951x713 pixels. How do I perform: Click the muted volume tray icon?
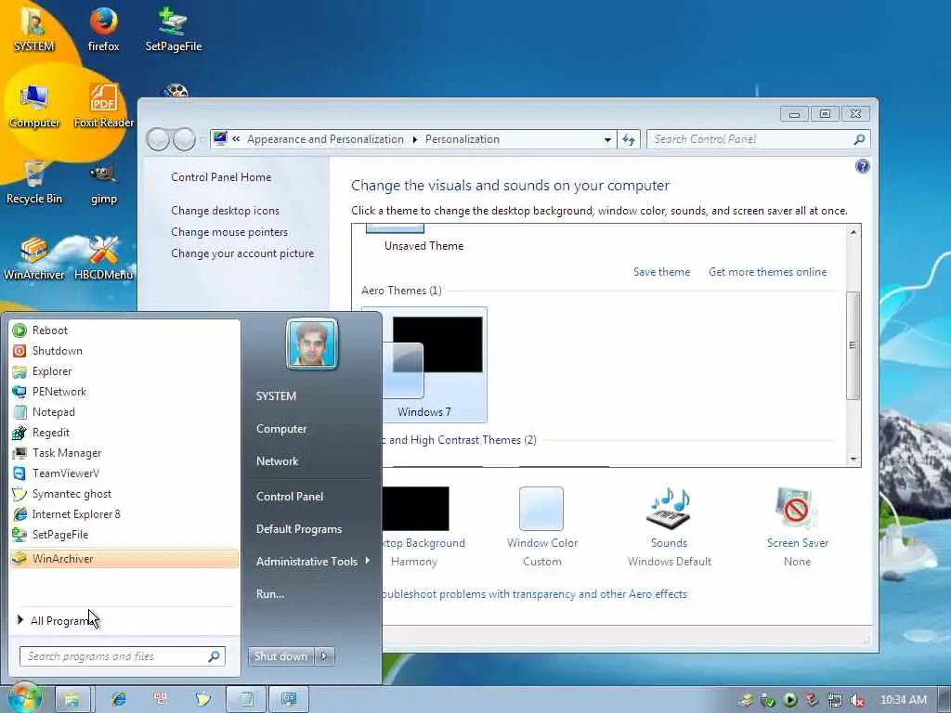coord(857,700)
